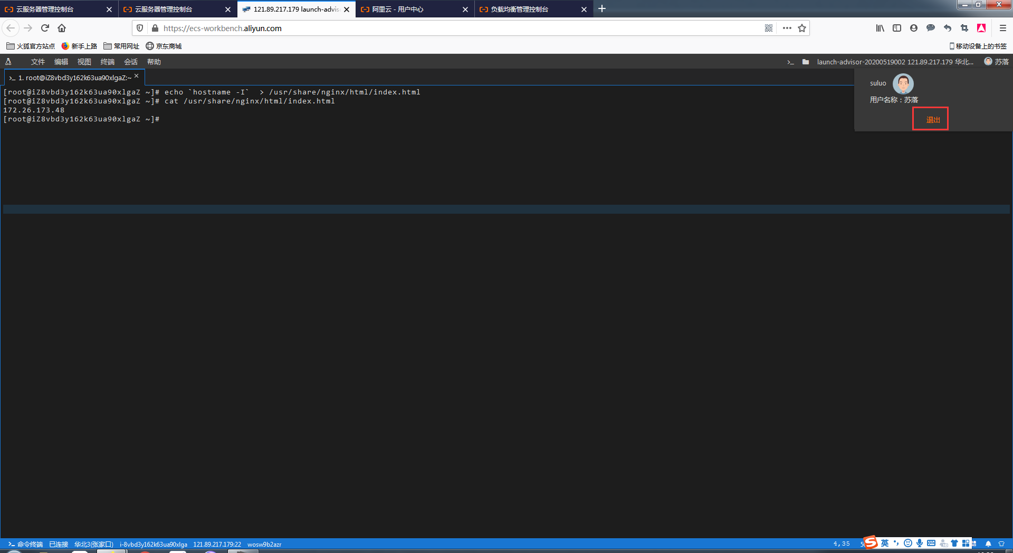Bookmark this page with the star icon
Image resolution: width=1013 pixels, height=553 pixels.
802,28
